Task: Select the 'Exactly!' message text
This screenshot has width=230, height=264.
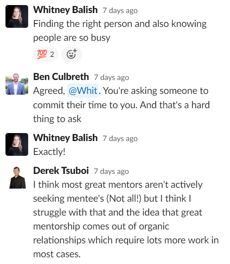Action: [49, 152]
